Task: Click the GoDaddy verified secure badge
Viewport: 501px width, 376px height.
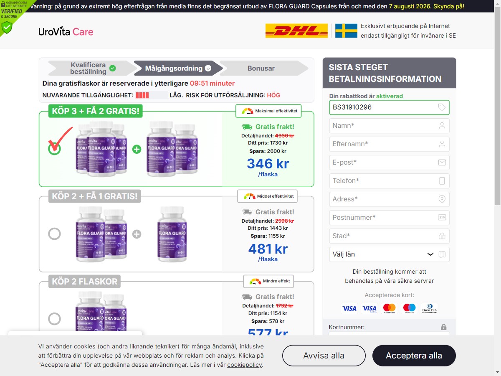Action: [12, 17]
